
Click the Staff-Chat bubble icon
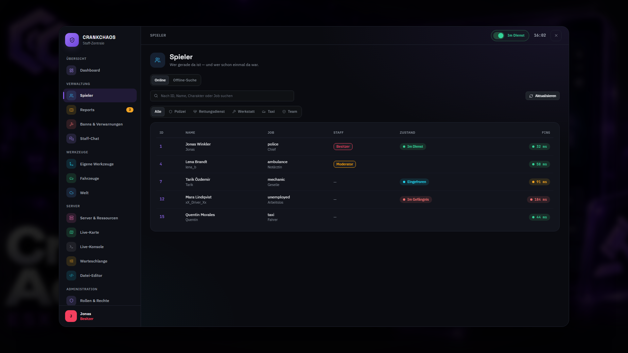71,139
